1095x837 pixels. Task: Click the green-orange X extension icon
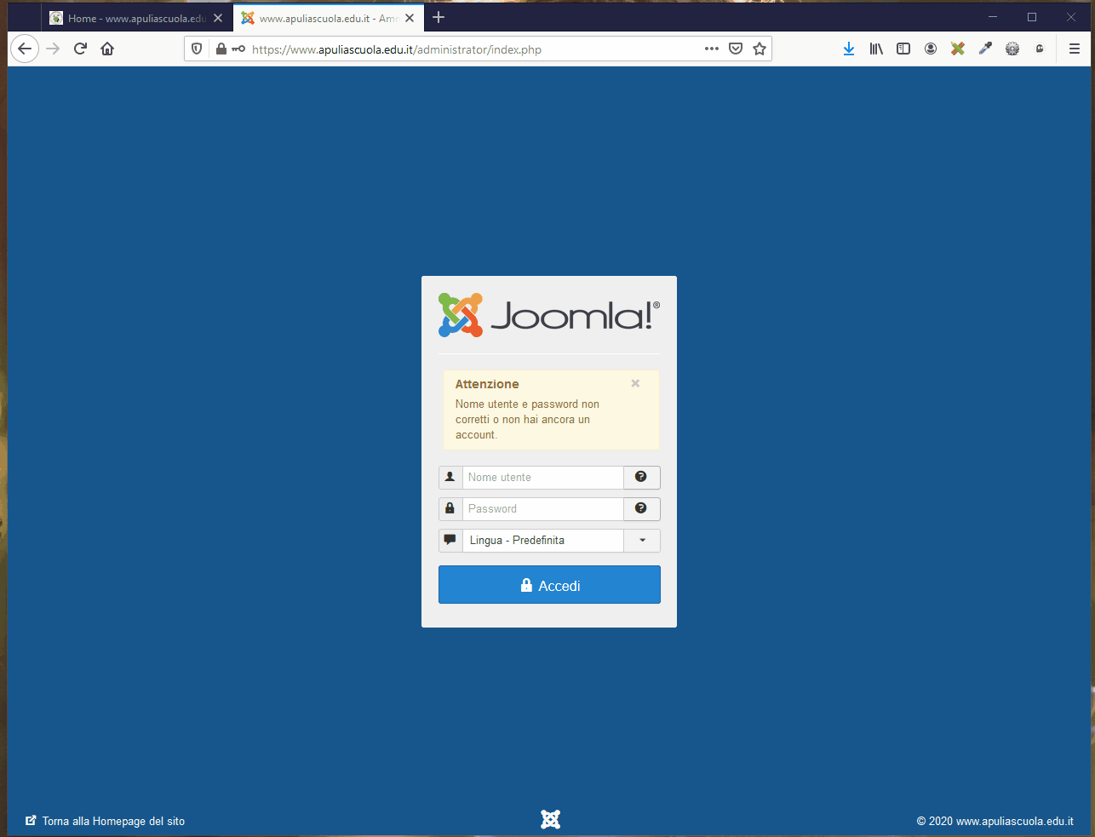pyautogui.click(x=958, y=49)
